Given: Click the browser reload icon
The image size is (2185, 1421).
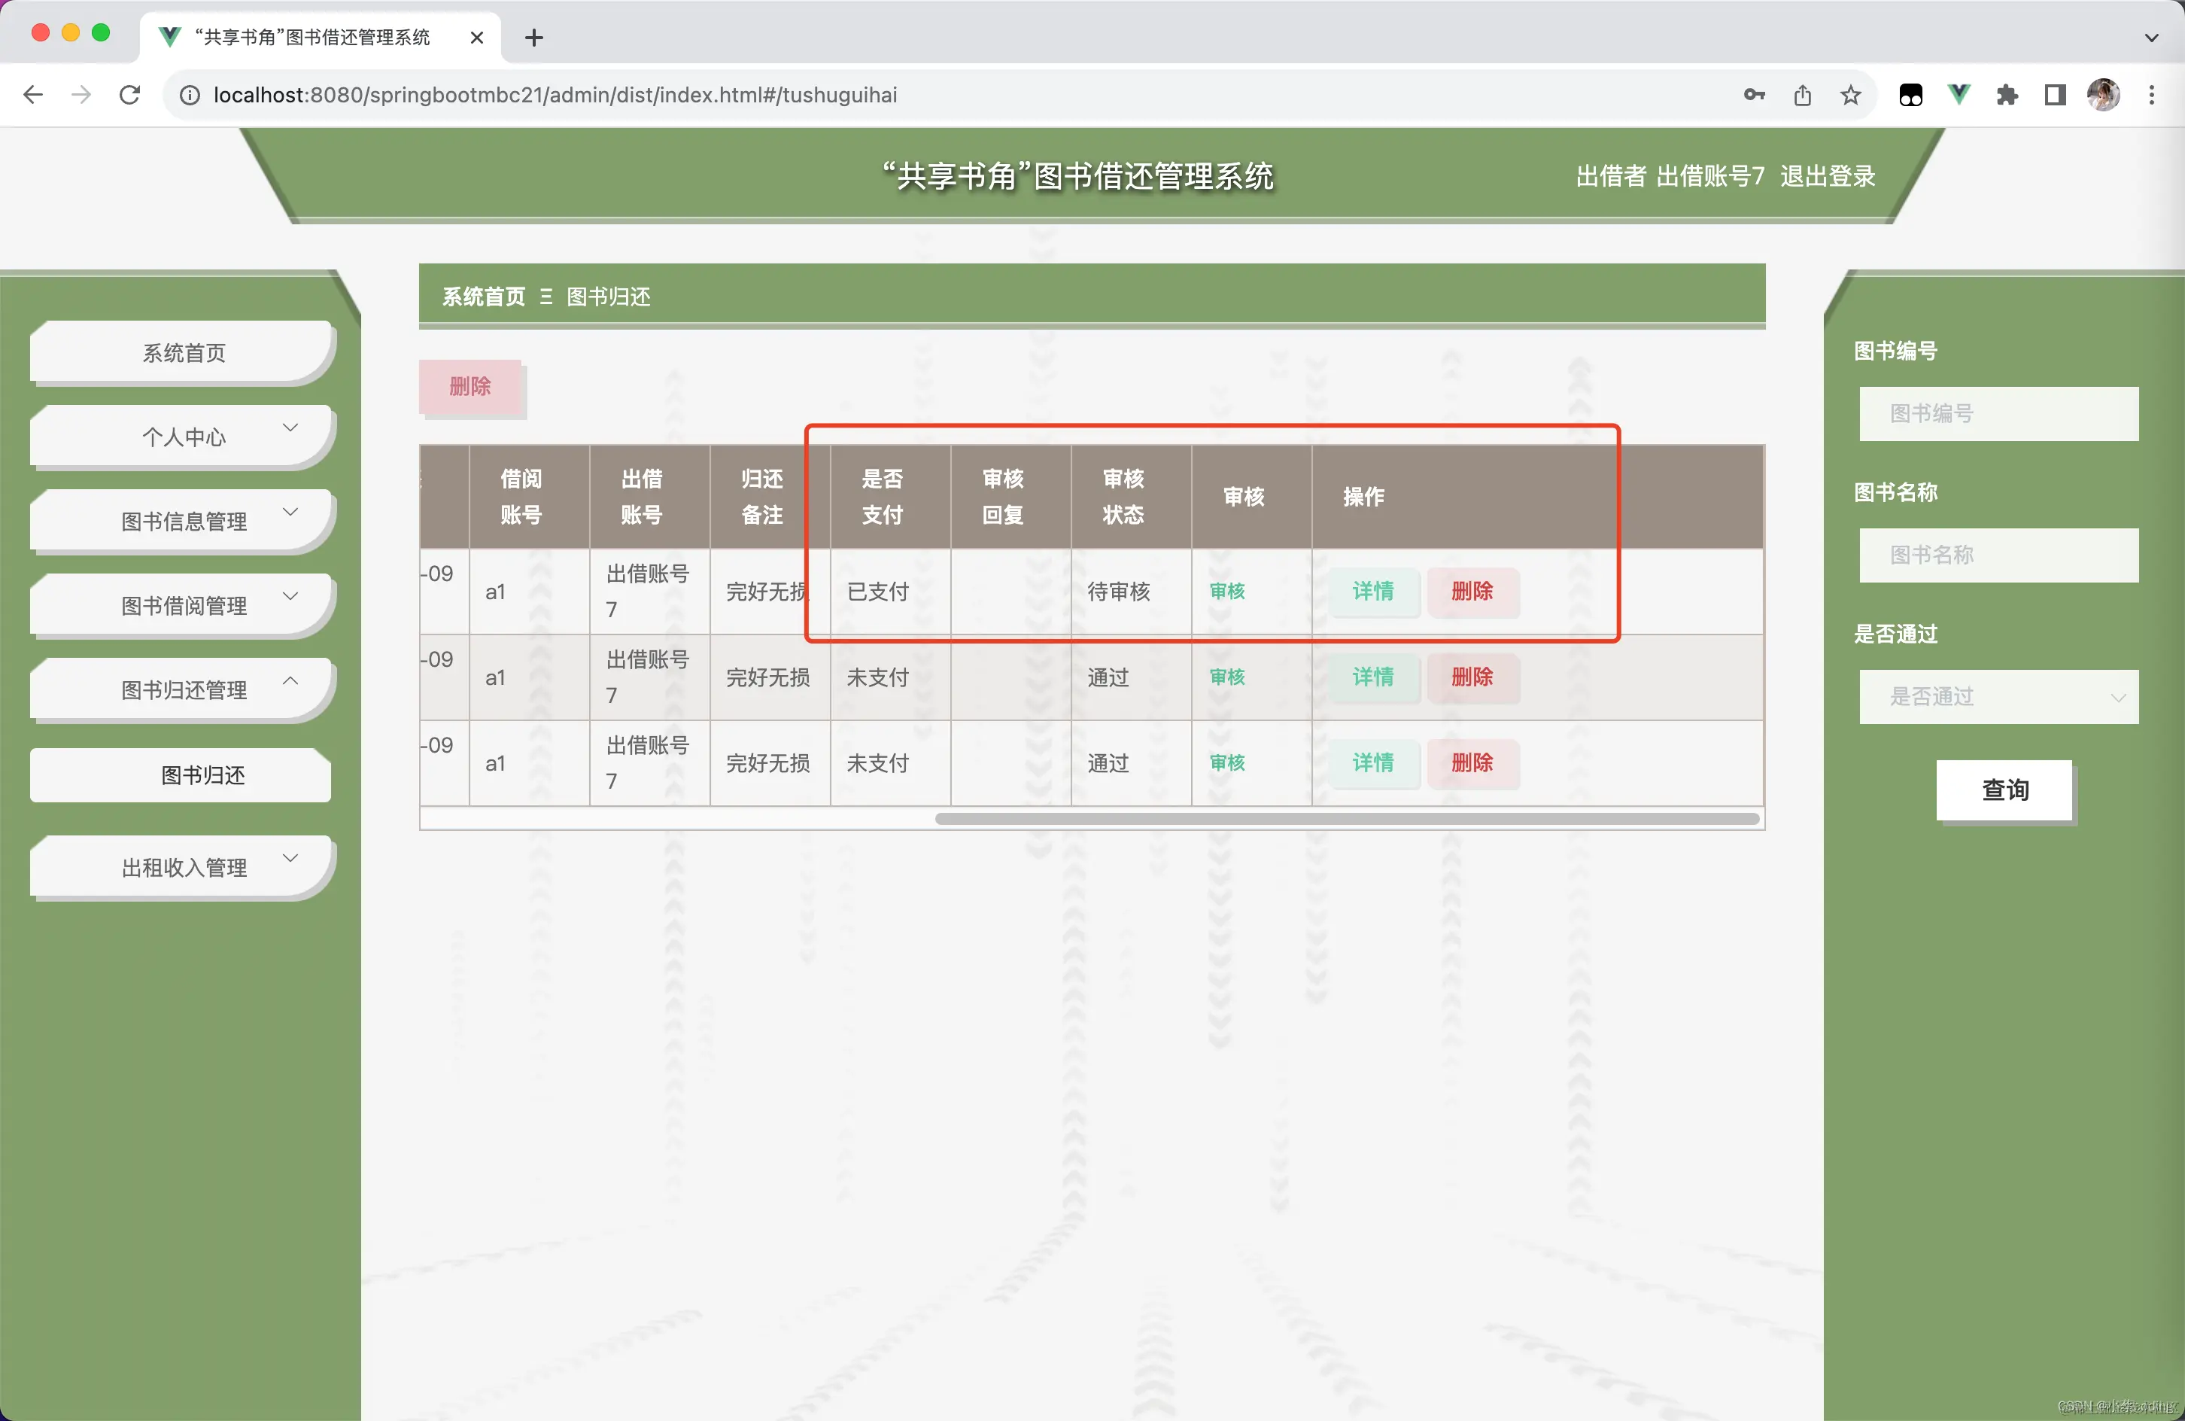Looking at the screenshot, I should 129,95.
